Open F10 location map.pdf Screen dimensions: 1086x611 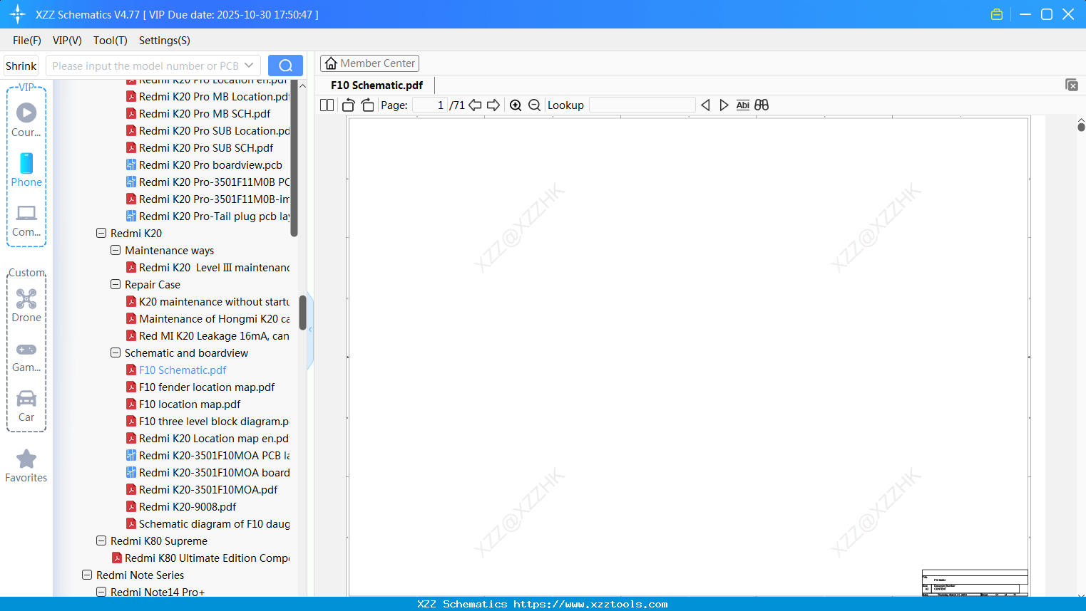(190, 404)
